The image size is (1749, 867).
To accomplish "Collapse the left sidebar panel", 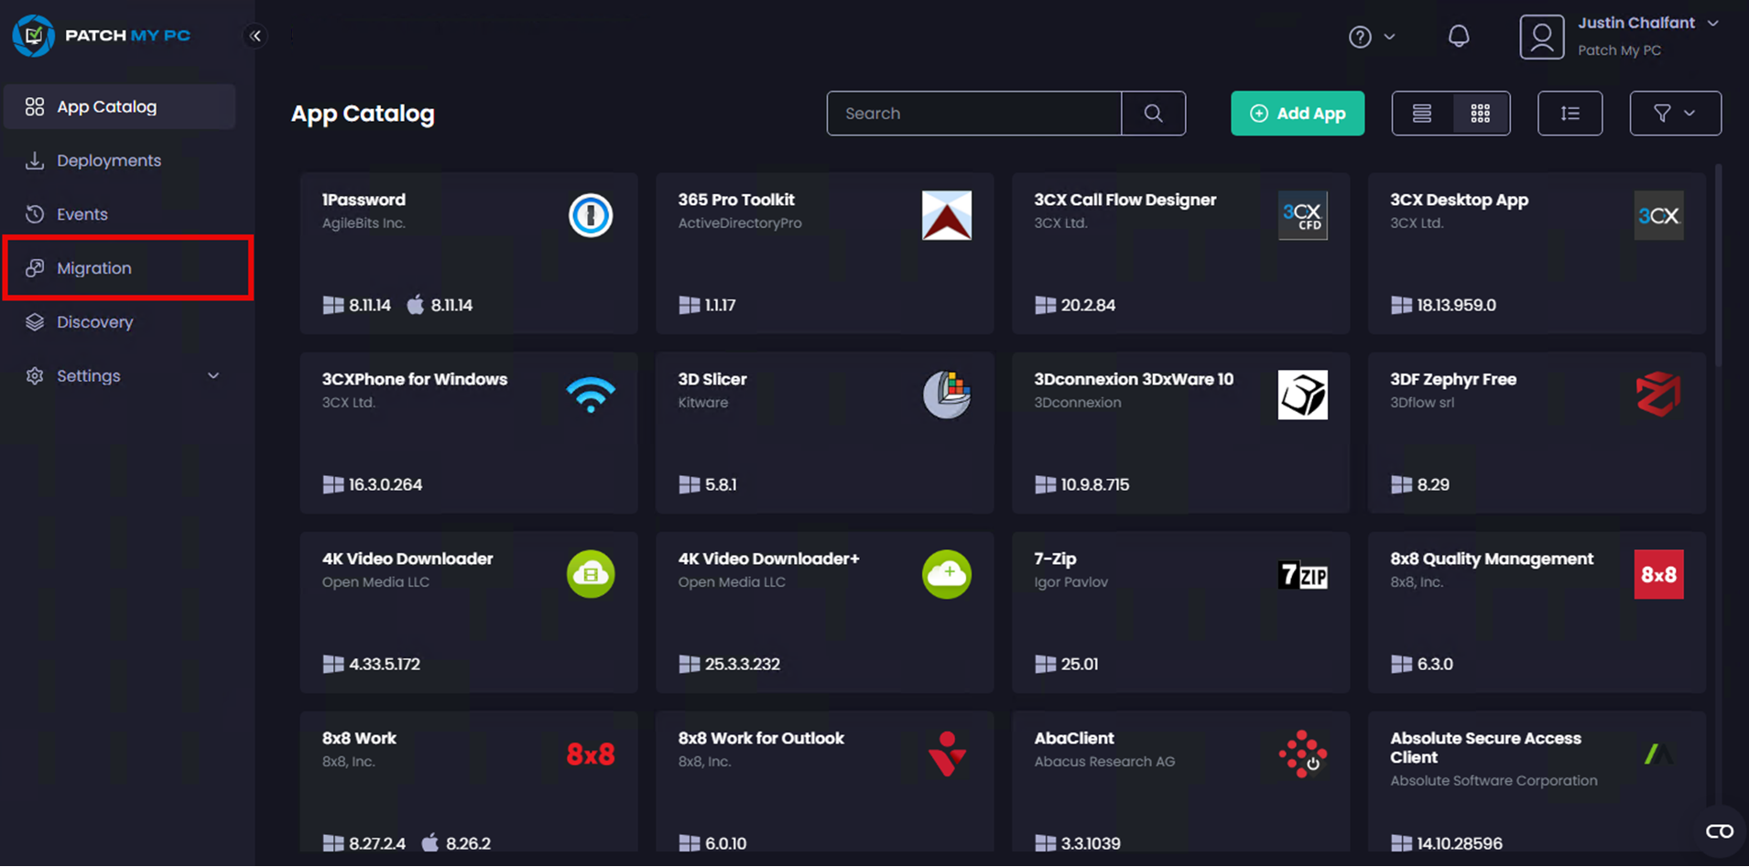I will (x=255, y=36).
